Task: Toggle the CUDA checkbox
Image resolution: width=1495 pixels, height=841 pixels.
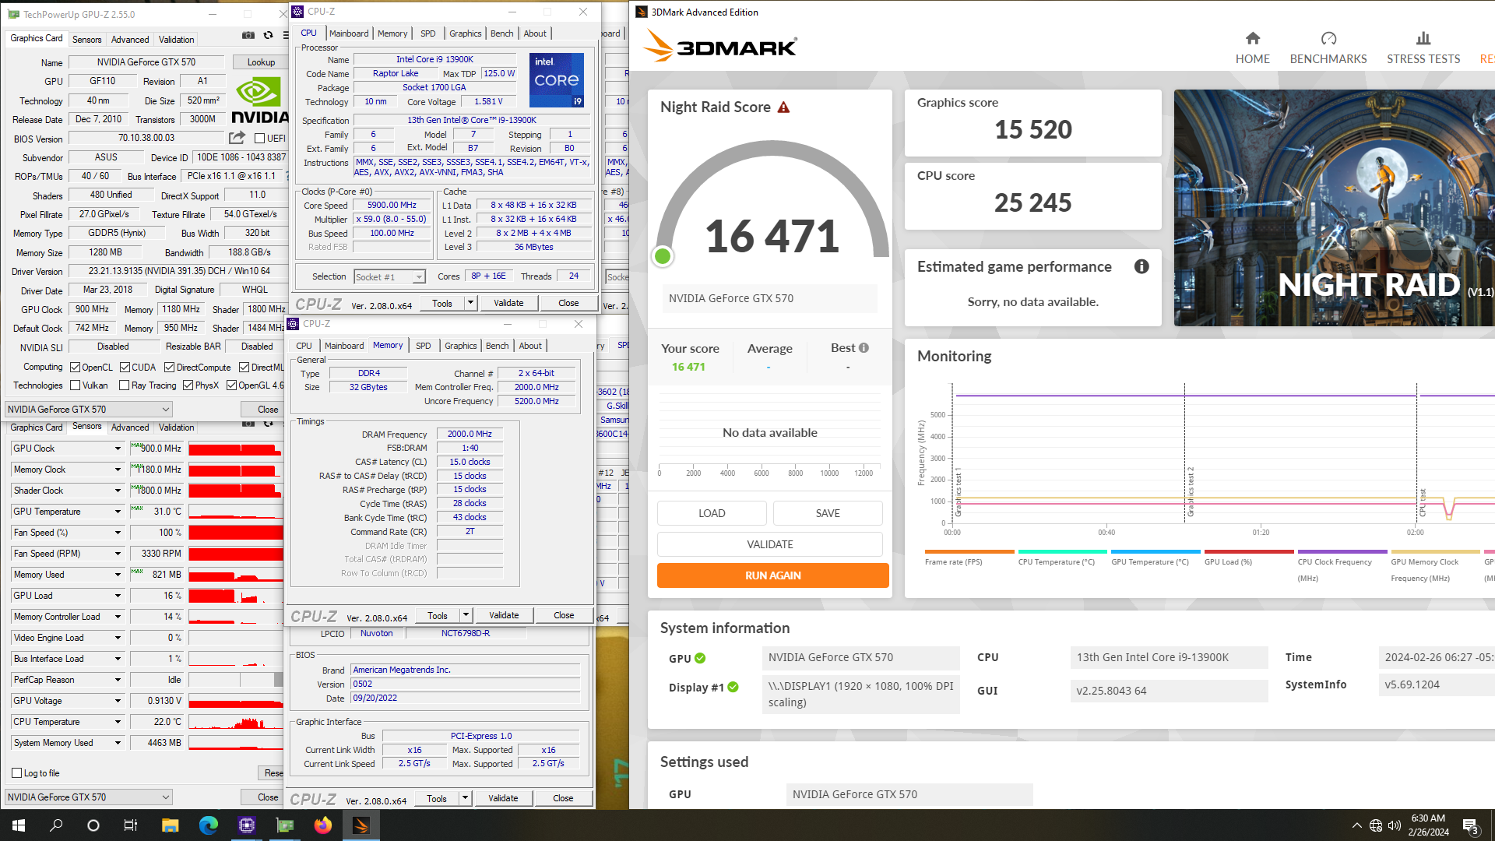Action: pyautogui.click(x=125, y=368)
